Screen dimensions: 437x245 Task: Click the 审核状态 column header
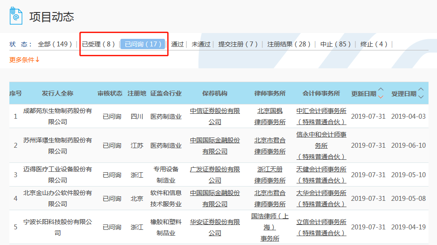point(110,93)
